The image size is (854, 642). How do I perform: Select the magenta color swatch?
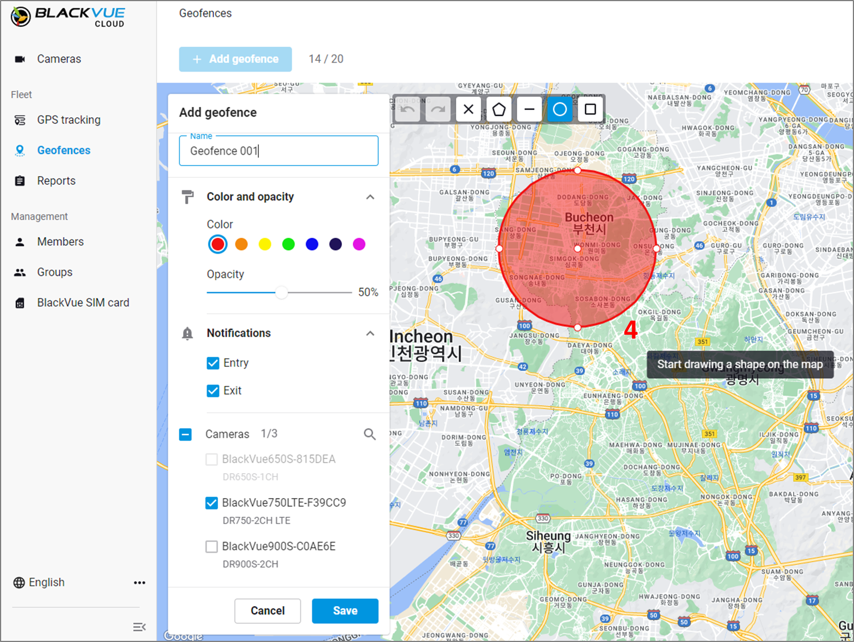(359, 244)
